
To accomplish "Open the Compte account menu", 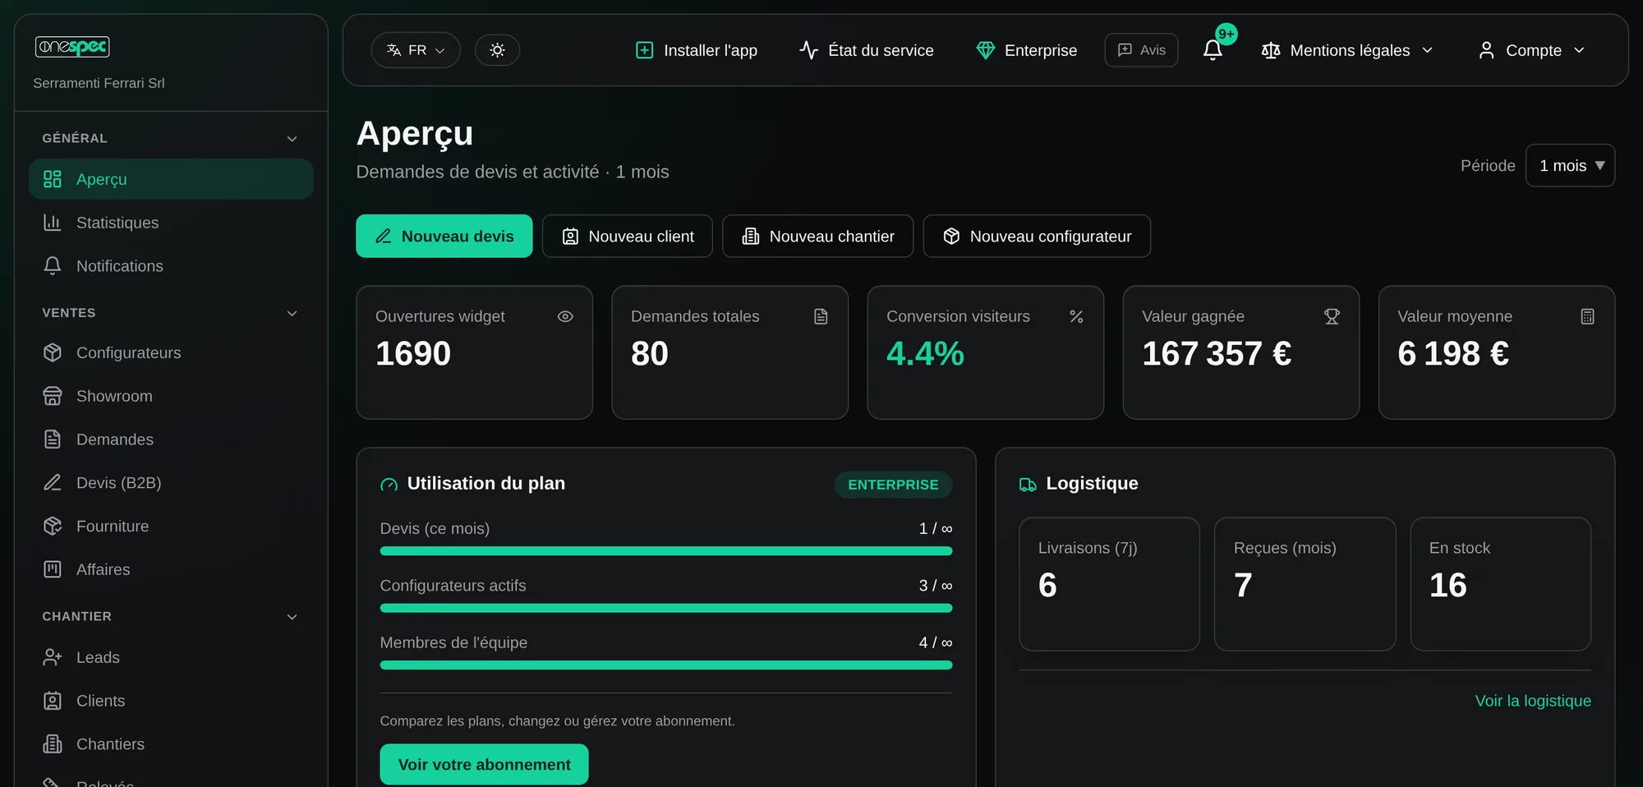I will [x=1532, y=50].
